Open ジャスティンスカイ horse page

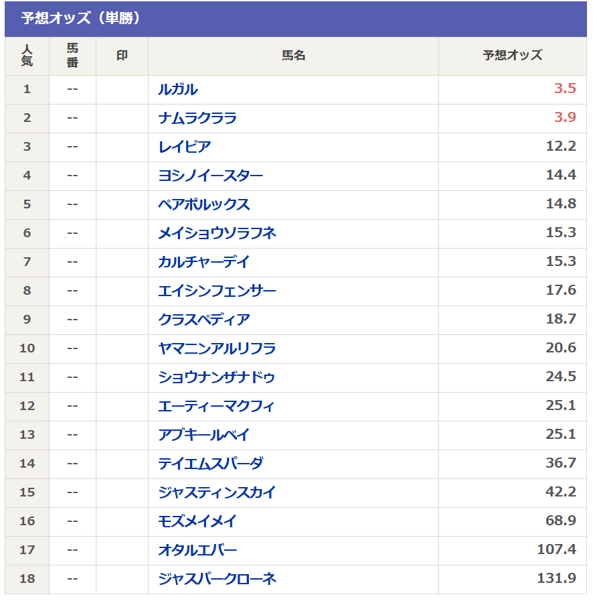click(x=218, y=492)
